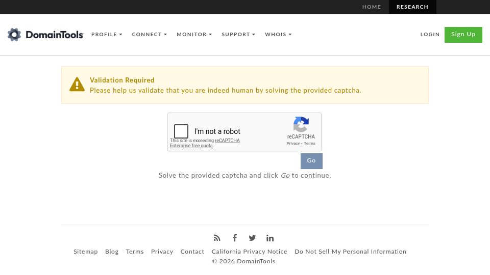Open the reCAPTCHA Terms link

point(310,144)
